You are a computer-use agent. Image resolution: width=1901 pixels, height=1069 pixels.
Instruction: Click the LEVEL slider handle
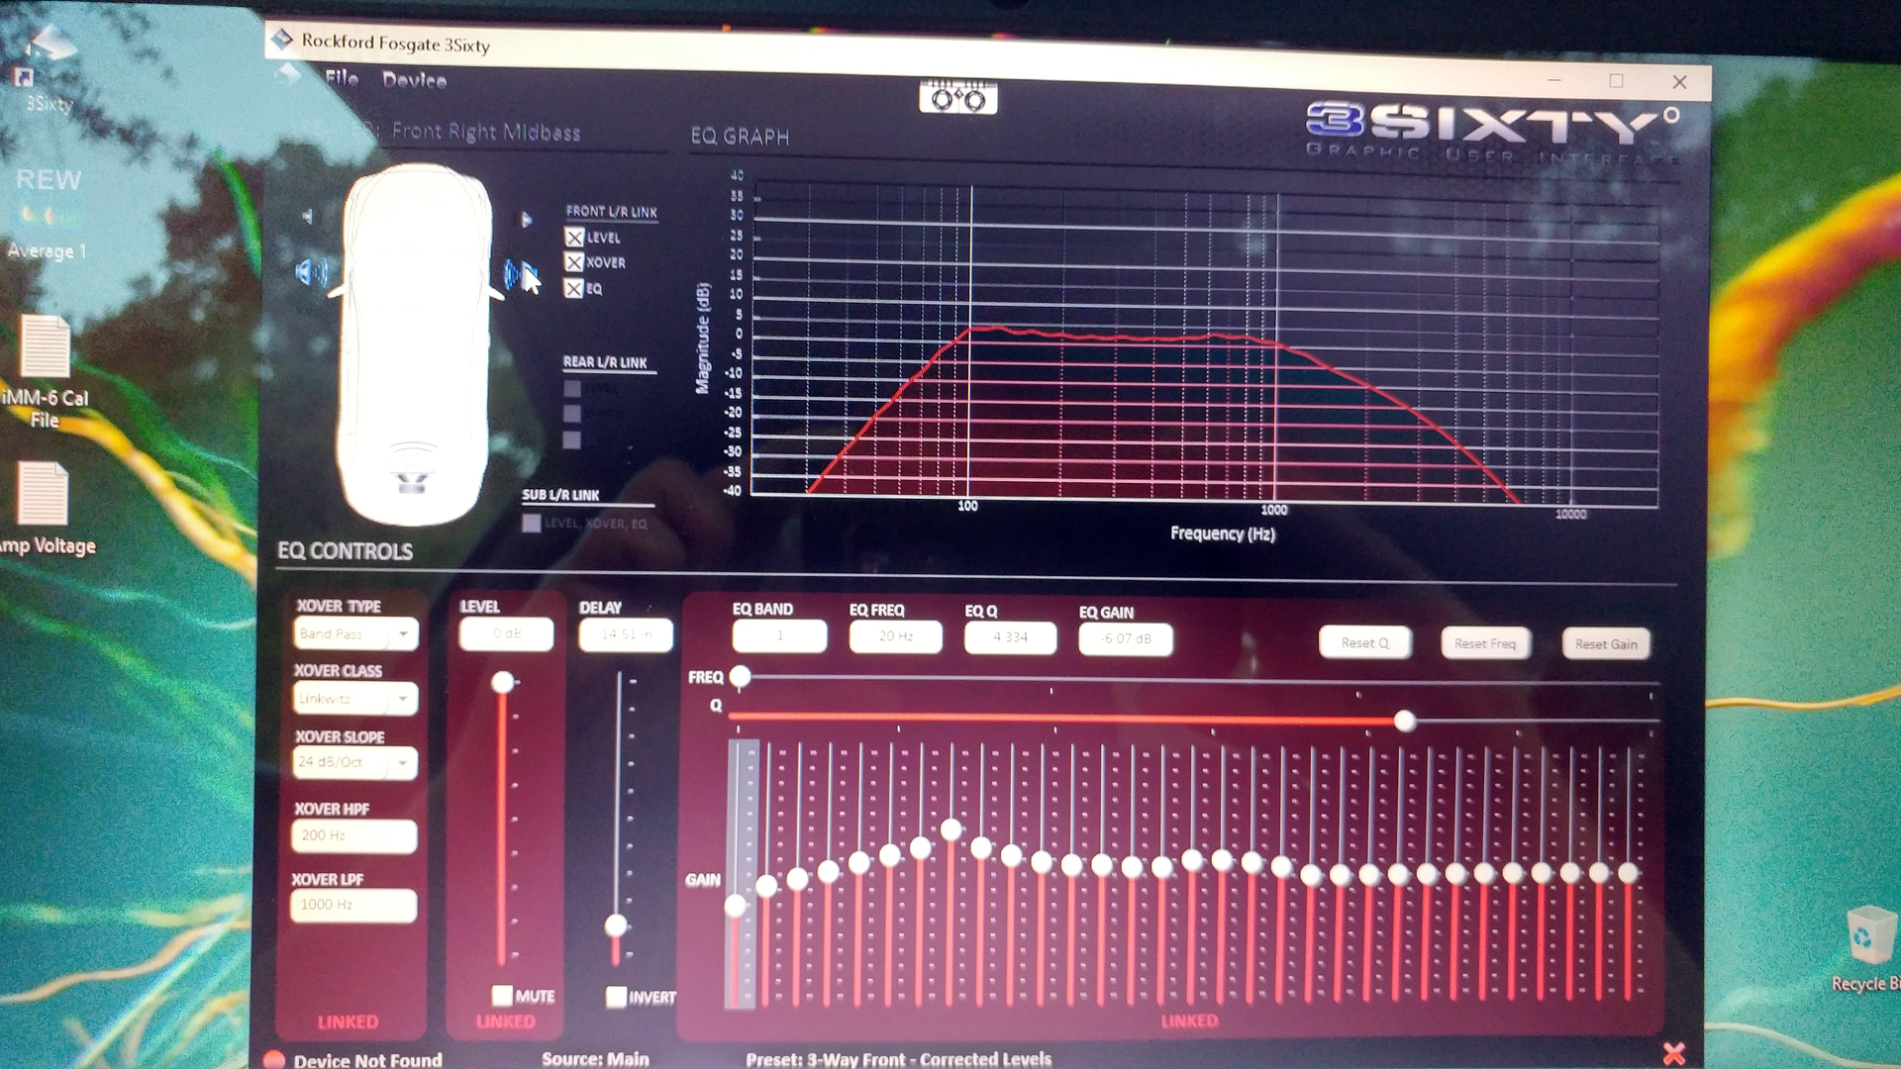tap(503, 682)
